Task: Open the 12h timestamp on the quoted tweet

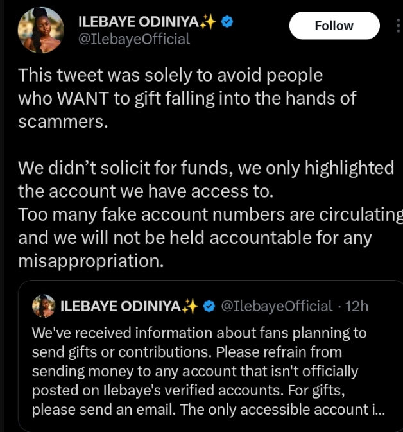Action: click(x=357, y=306)
